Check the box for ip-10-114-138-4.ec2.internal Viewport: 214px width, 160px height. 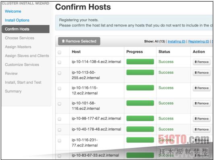tap(59, 62)
